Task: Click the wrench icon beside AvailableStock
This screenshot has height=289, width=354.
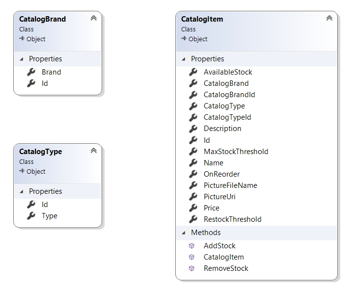Action: click(x=193, y=72)
